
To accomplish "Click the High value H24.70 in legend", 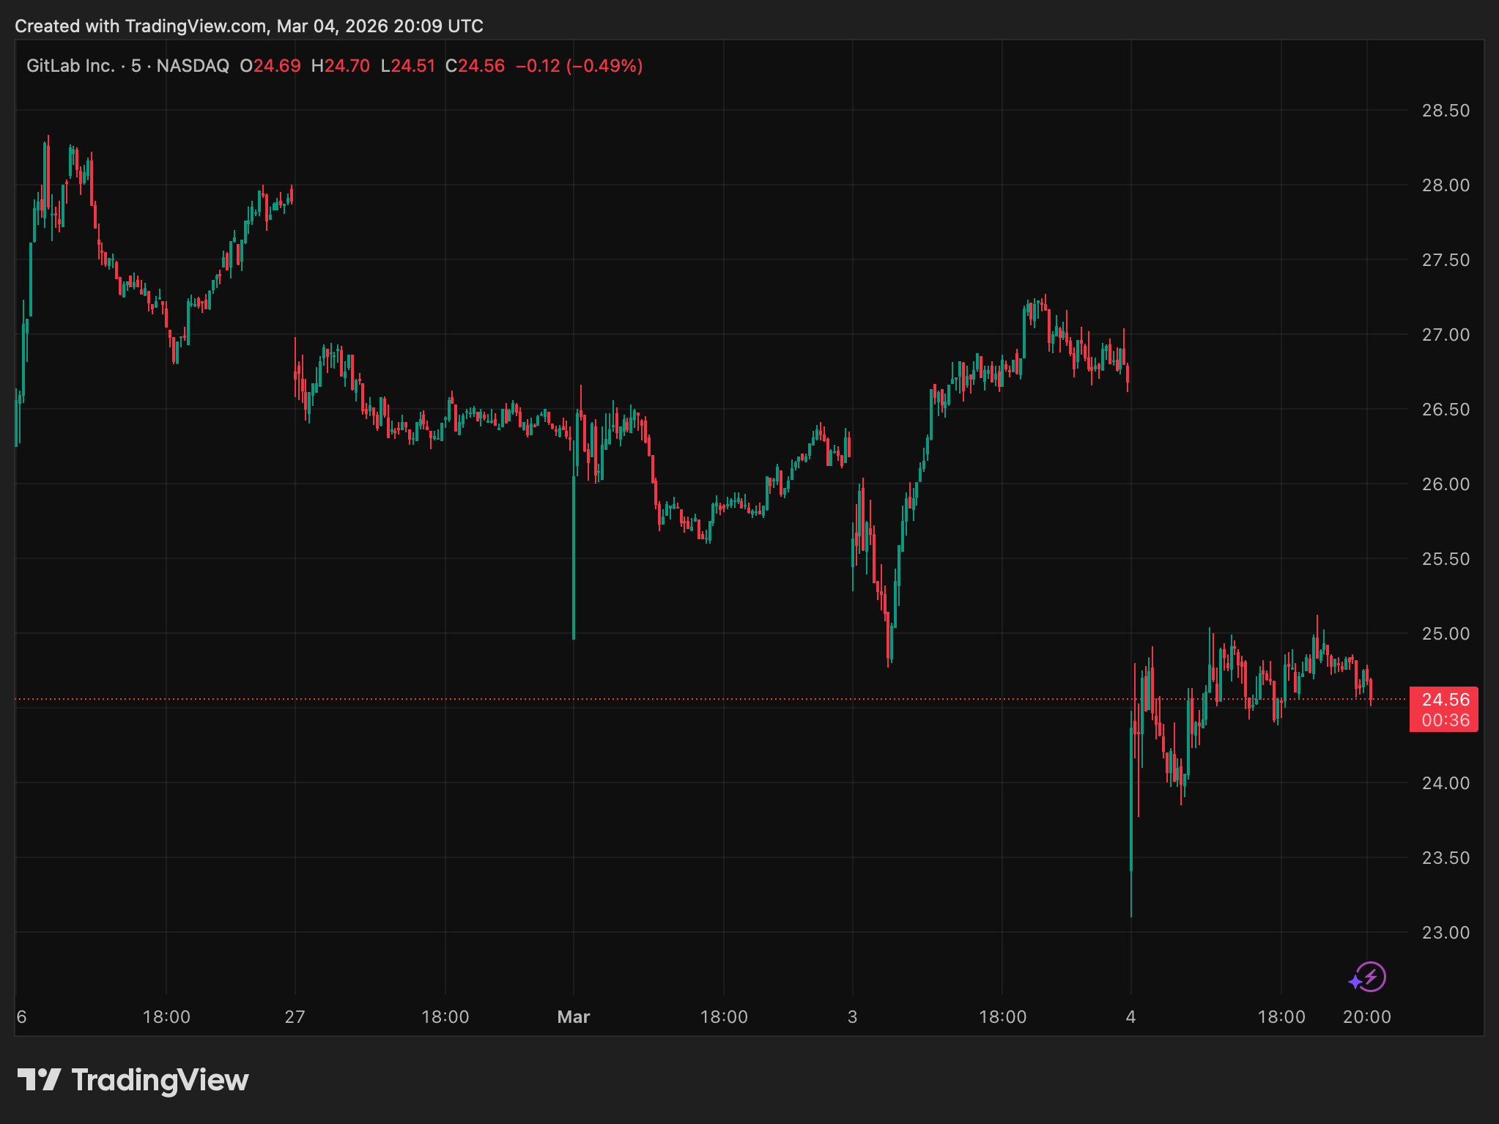I will click(341, 66).
